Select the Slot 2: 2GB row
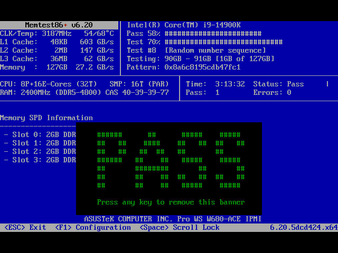 pyautogui.click(x=40, y=151)
